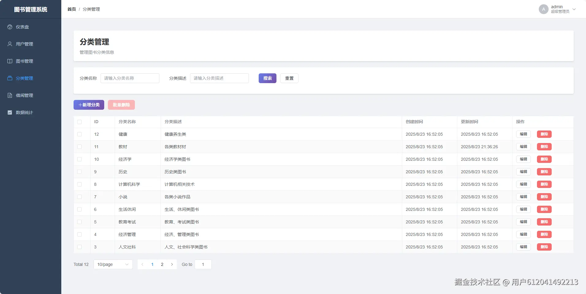Viewport: 586px width, 294px height.
Task: Go to 首页 in the breadcrumb
Action: (x=72, y=9)
